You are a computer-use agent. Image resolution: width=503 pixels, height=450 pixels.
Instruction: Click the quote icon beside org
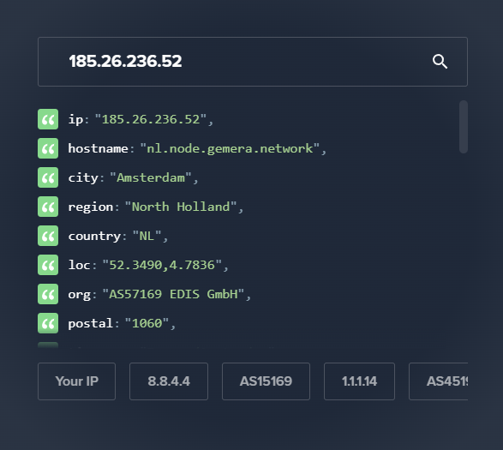point(48,294)
